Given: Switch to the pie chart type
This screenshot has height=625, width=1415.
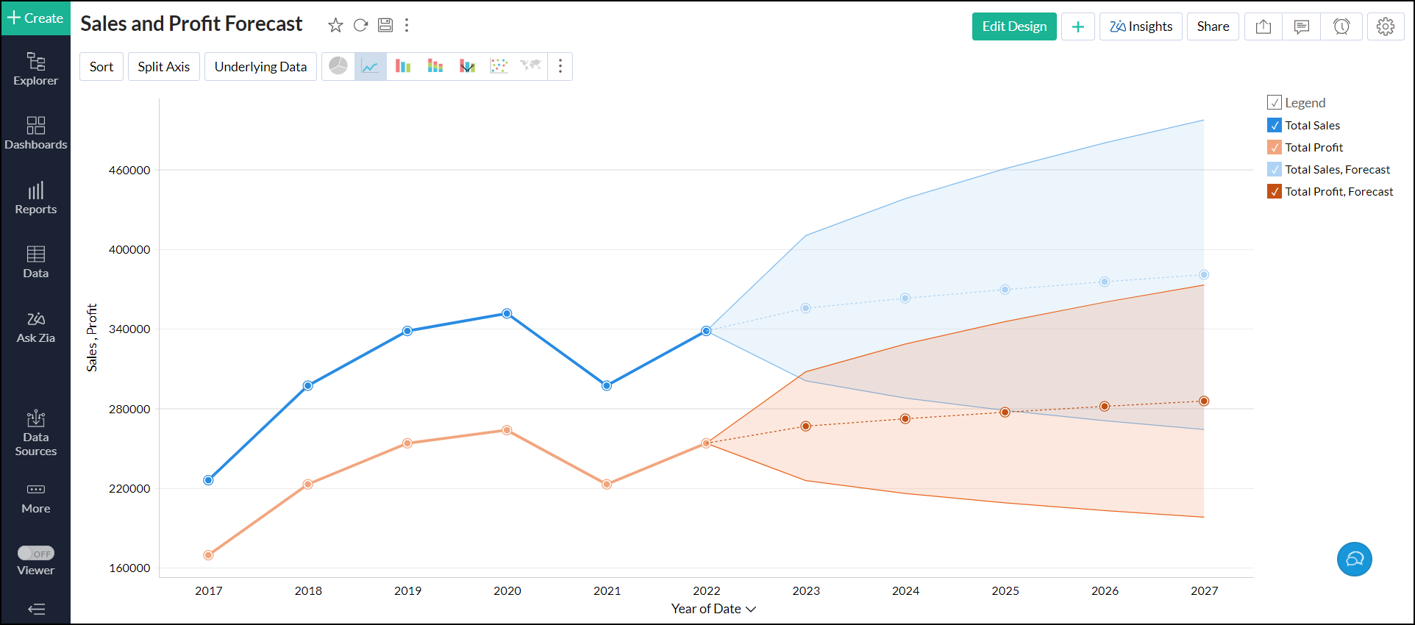Looking at the screenshot, I should pos(338,66).
